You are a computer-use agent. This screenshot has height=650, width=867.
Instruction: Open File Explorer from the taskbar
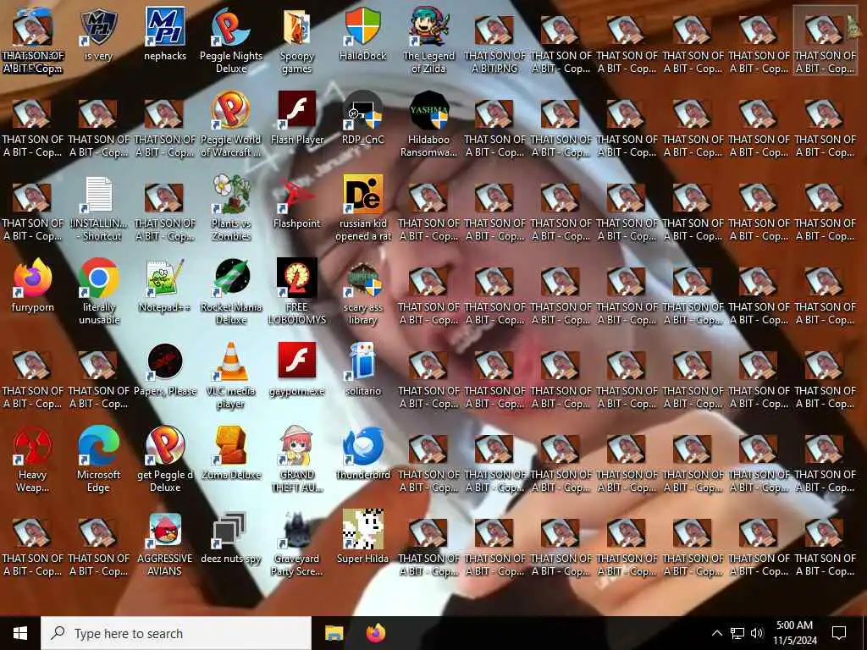tap(334, 633)
